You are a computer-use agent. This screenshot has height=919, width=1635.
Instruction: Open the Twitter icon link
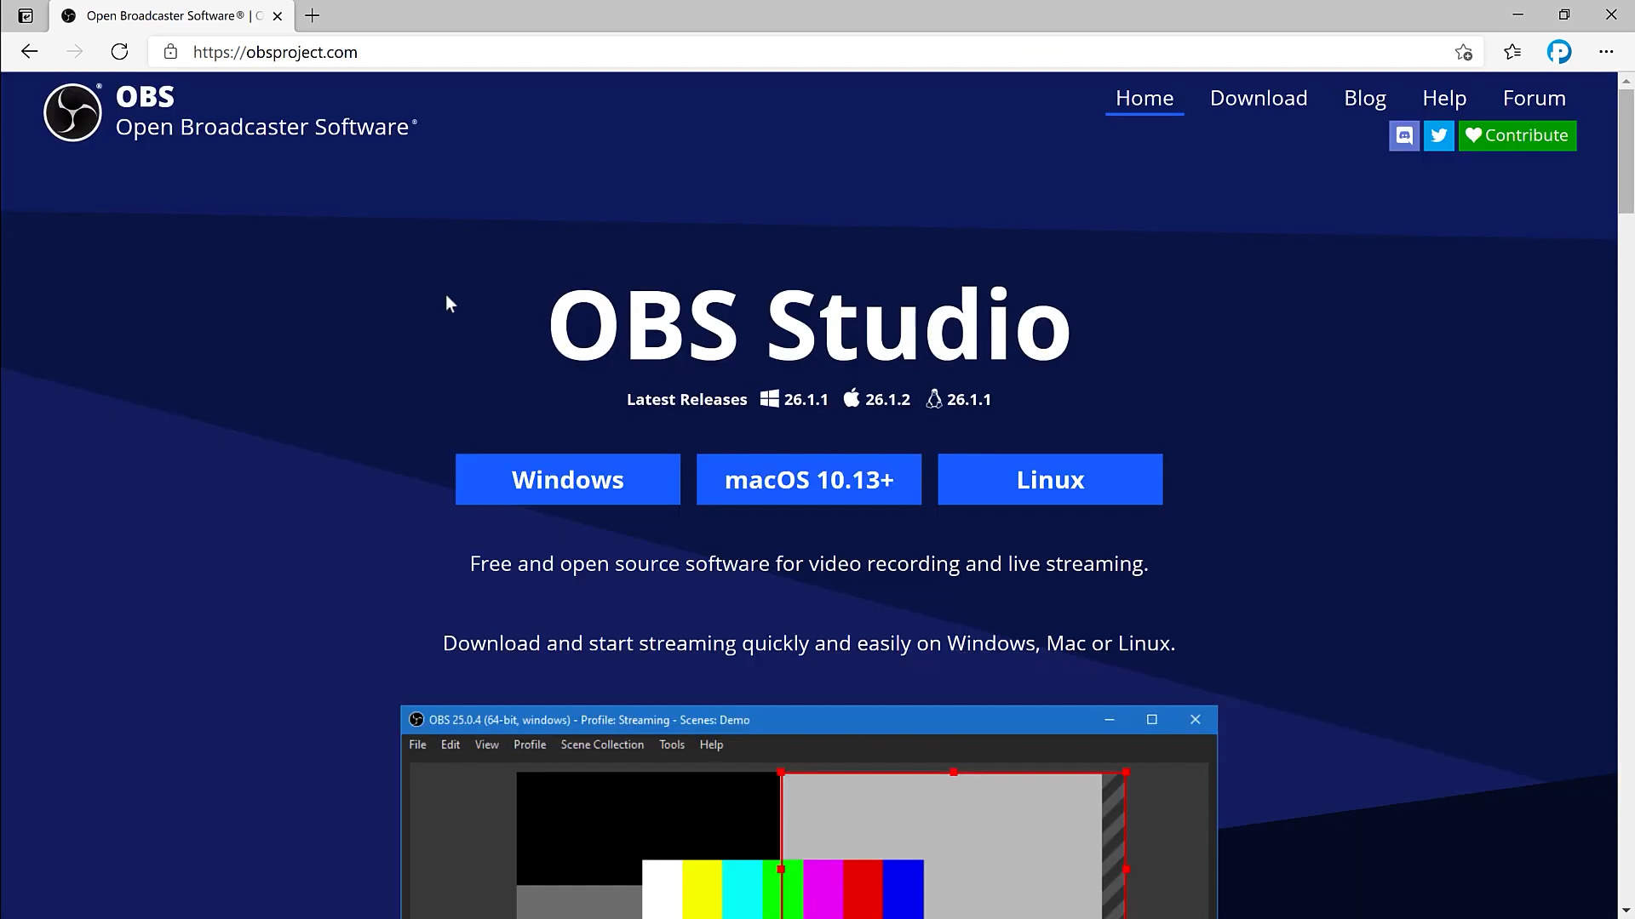pyautogui.click(x=1439, y=135)
